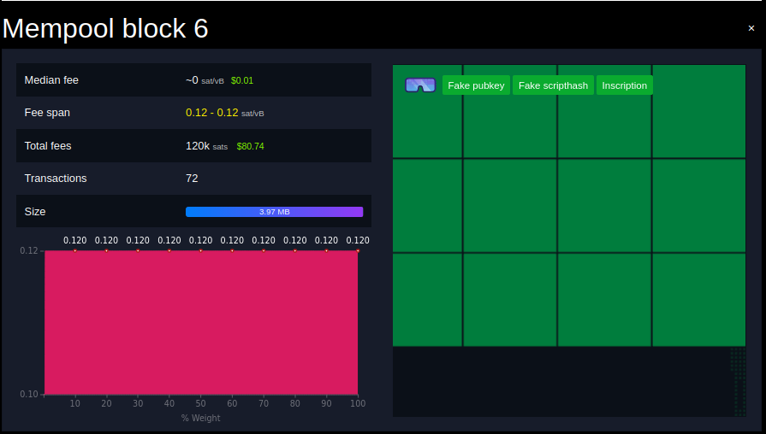
Task: Toggle the Fake pubkey filter
Action: pyautogui.click(x=476, y=85)
